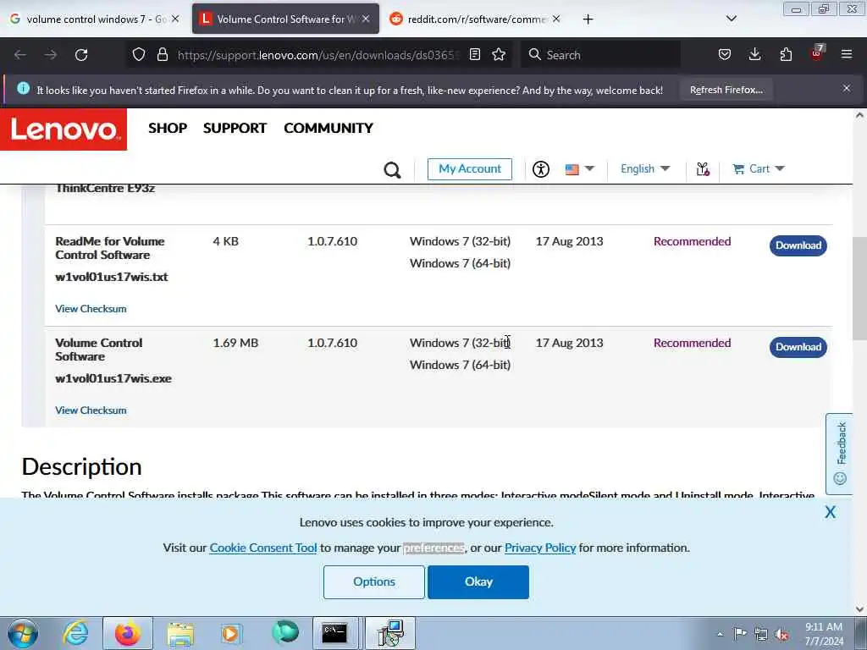Open the English language dropdown
The width and height of the screenshot is (867, 650).
[x=645, y=168]
